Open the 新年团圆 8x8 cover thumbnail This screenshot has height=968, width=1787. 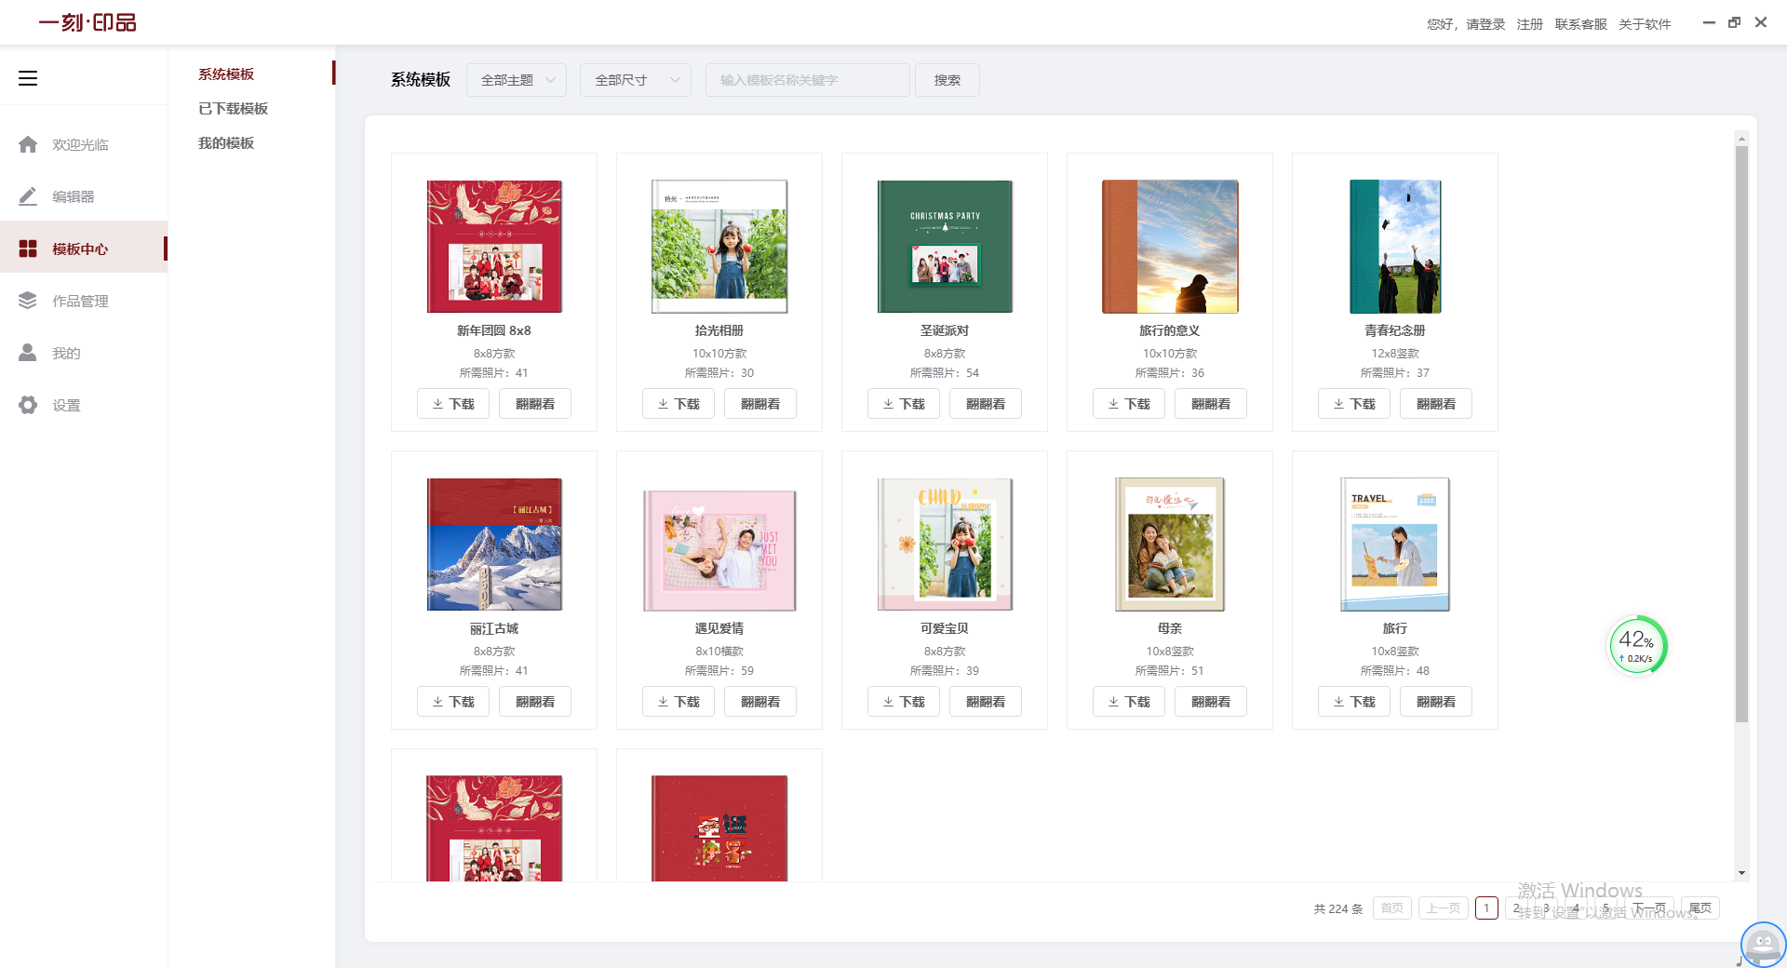[494, 247]
